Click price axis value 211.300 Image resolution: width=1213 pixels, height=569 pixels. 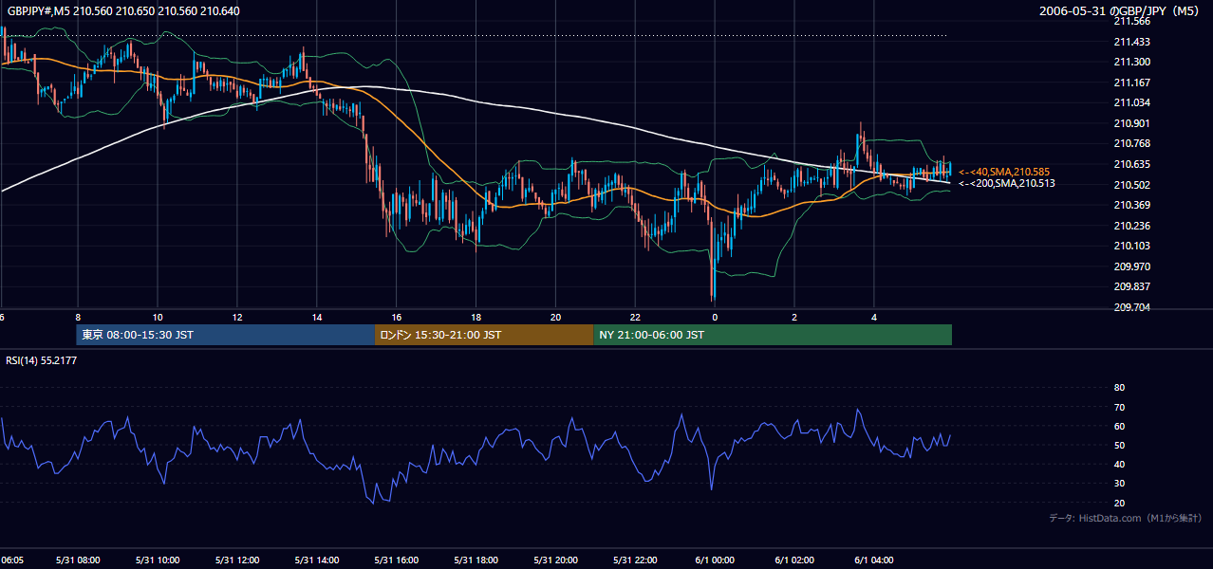(1130, 62)
